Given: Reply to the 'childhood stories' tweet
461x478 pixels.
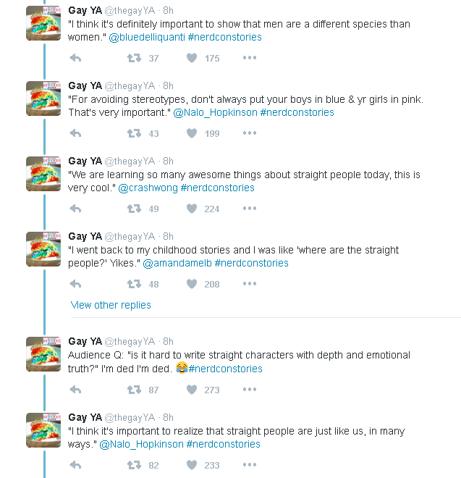Looking at the screenshot, I should click(x=75, y=284).
